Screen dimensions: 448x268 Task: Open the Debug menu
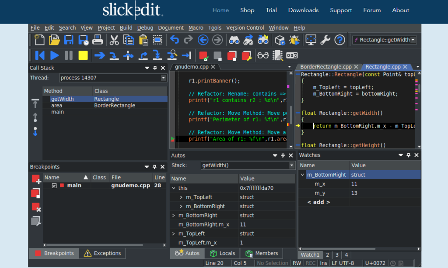click(145, 27)
